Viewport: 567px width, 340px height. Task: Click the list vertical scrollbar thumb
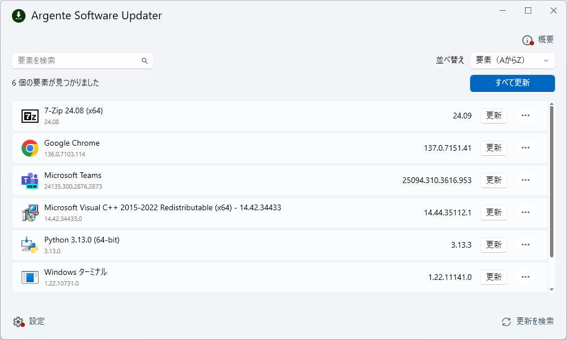coord(552,181)
